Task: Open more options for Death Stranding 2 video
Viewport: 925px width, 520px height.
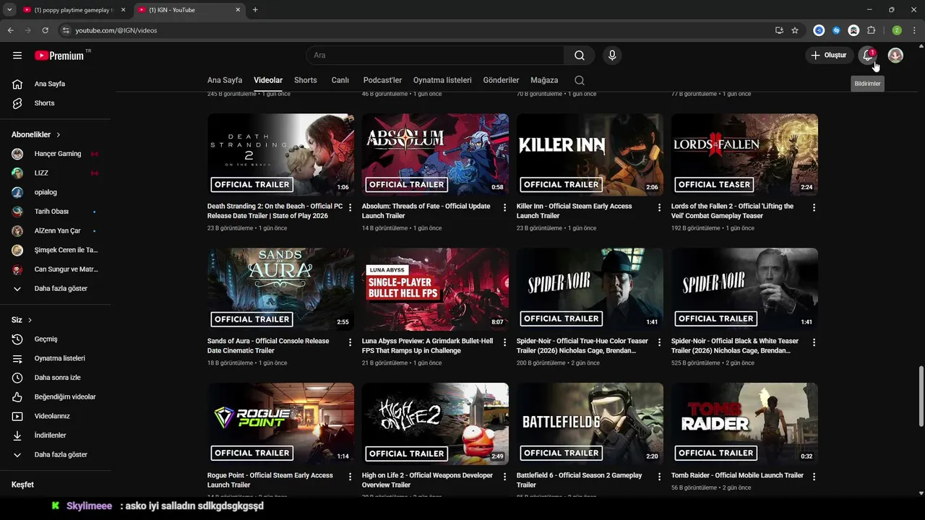Action: point(350,207)
